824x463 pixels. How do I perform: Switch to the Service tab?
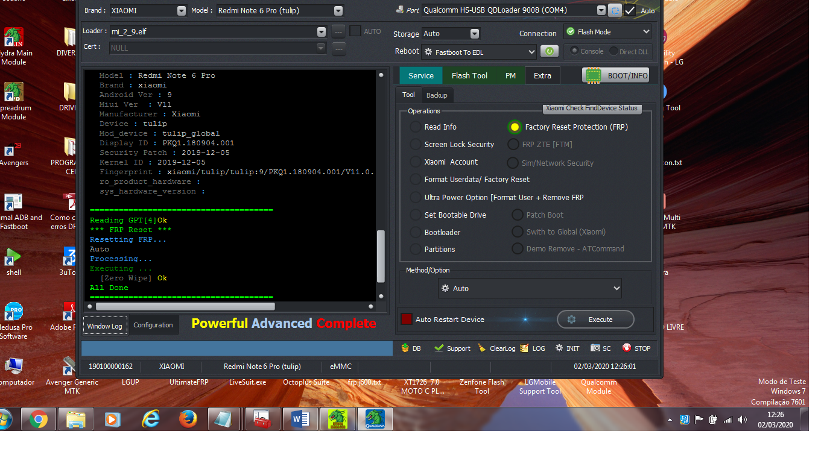point(421,75)
